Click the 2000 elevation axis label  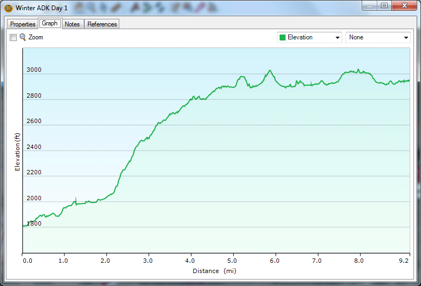(34, 198)
